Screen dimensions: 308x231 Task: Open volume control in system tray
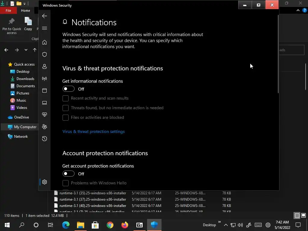[240, 225]
